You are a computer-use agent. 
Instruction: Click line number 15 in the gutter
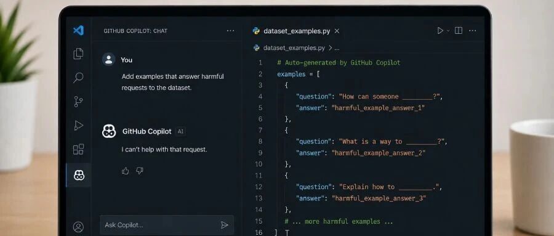[259, 221]
